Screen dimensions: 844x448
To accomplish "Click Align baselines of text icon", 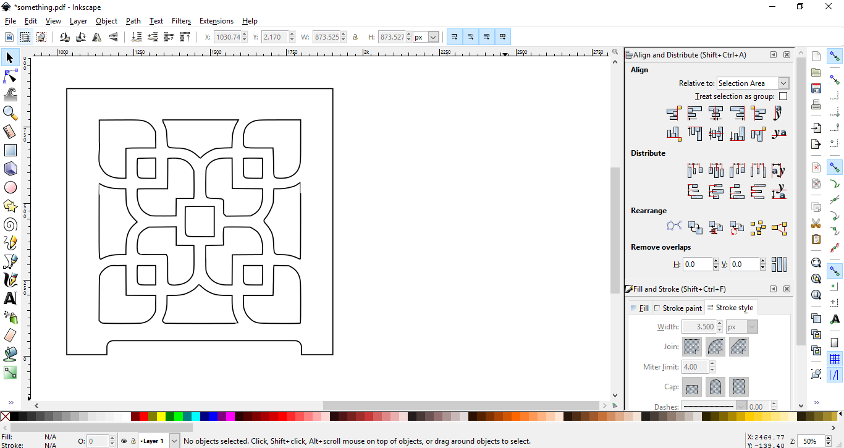I will point(779,133).
